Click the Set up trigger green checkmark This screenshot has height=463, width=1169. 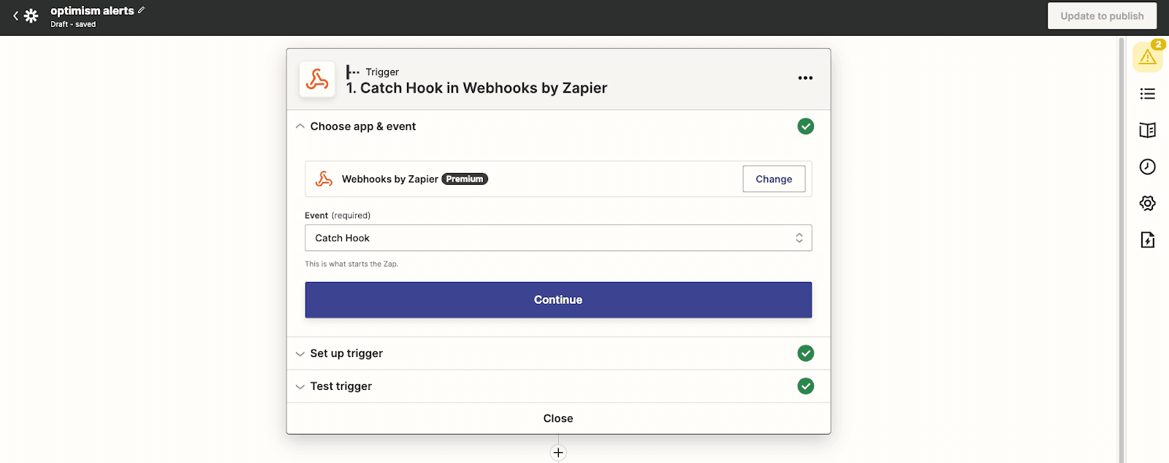[x=805, y=353]
